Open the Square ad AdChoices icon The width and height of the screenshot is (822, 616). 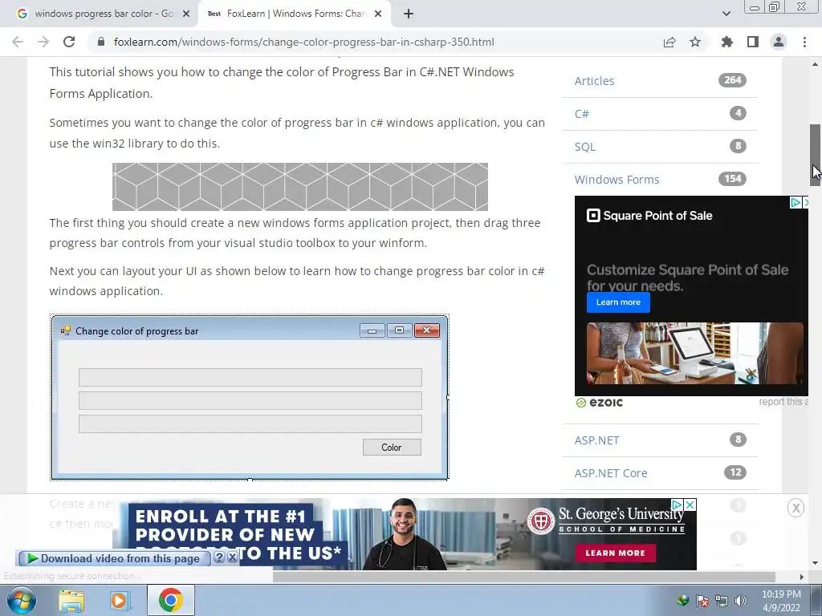796,202
